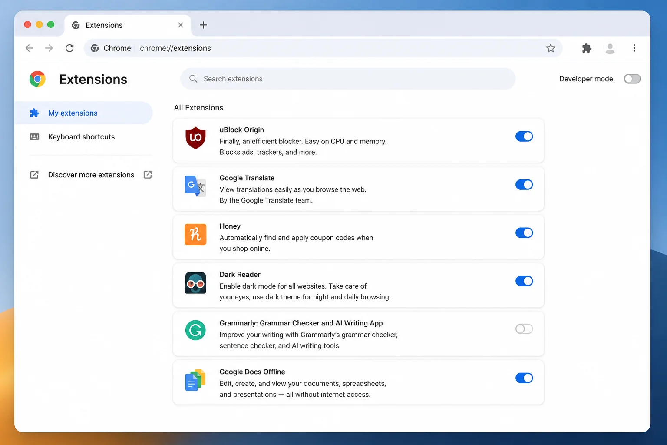This screenshot has width=667, height=445.
Task: Click the Dark Reader name
Action: [240, 274]
